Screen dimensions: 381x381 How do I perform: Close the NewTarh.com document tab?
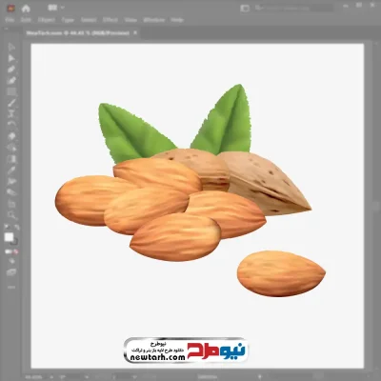[x=135, y=32]
